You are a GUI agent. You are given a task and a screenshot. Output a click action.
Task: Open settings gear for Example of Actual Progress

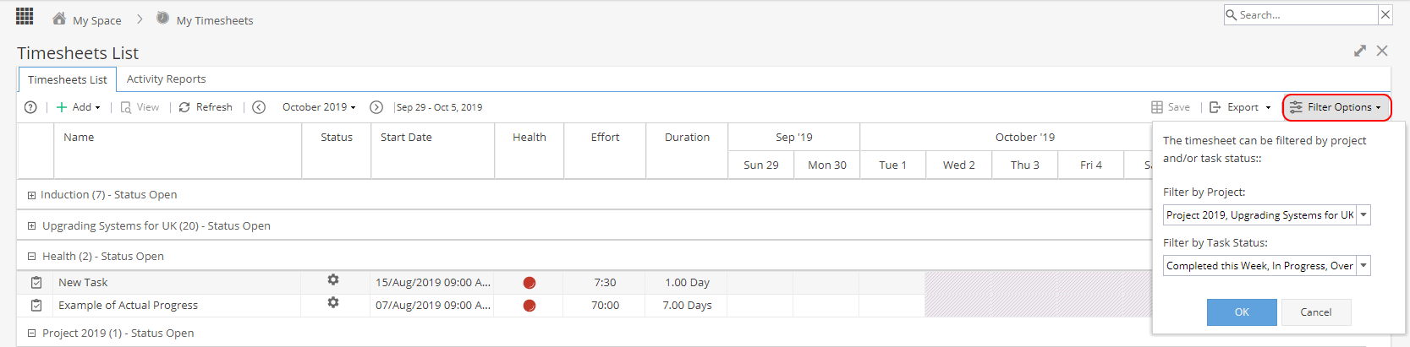point(333,302)
